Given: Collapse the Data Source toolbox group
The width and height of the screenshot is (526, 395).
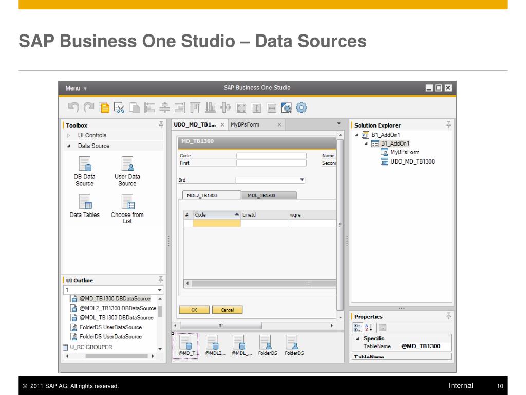Looking at the screenshot, I should [69, 146].
